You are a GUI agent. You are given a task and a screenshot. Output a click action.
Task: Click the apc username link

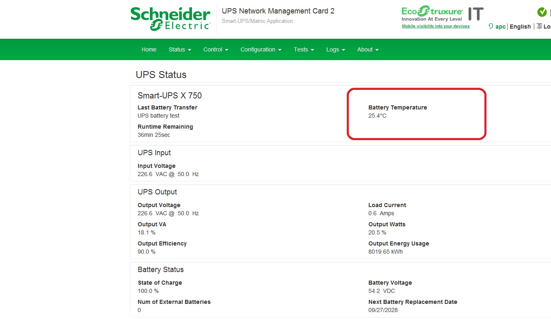pyautogui.click(x=500, y=27)
